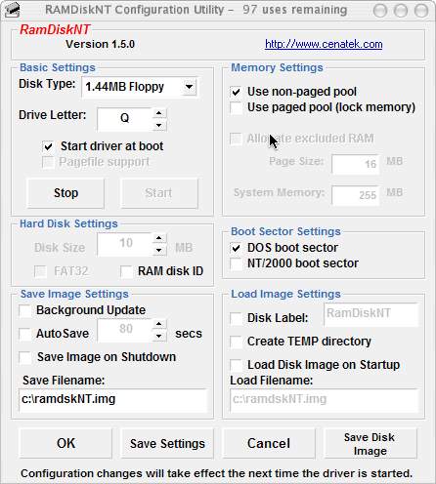Enable Create TEMP directory
The width and height of the screenshot is (436, 484).
(x=236, y=342)
